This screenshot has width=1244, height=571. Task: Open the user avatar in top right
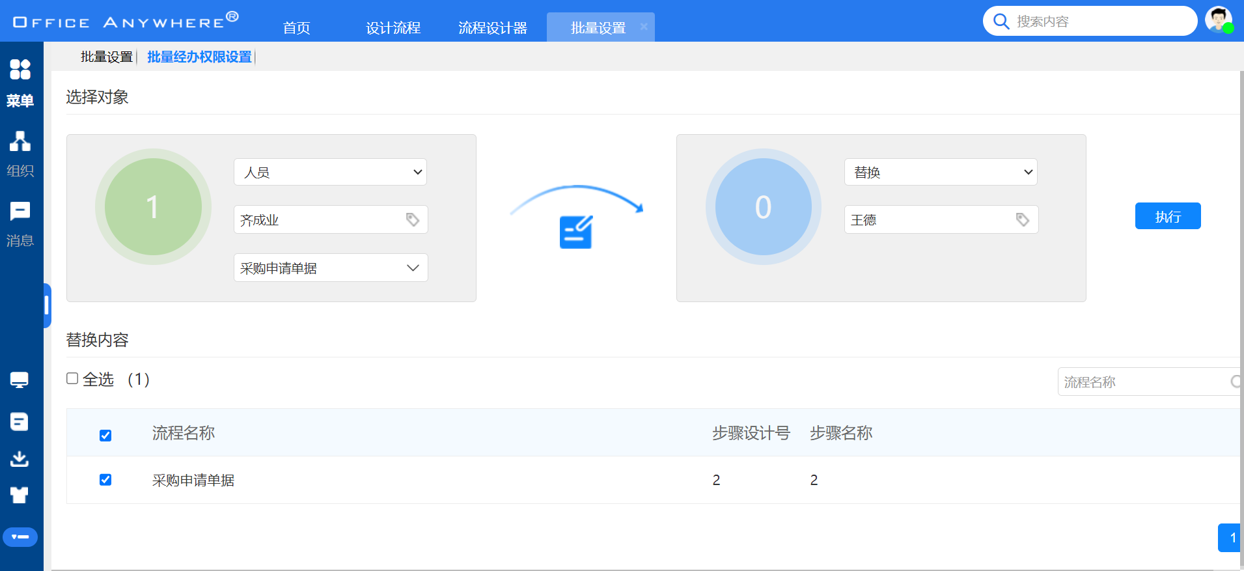pyautogui.click(x=1219, y=20)
